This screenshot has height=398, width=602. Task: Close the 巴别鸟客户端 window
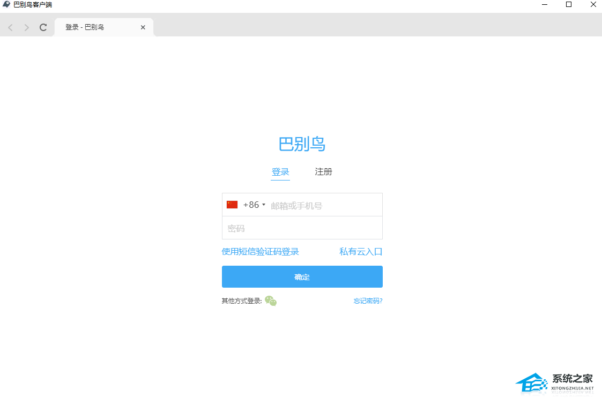(x=593, y=5)
